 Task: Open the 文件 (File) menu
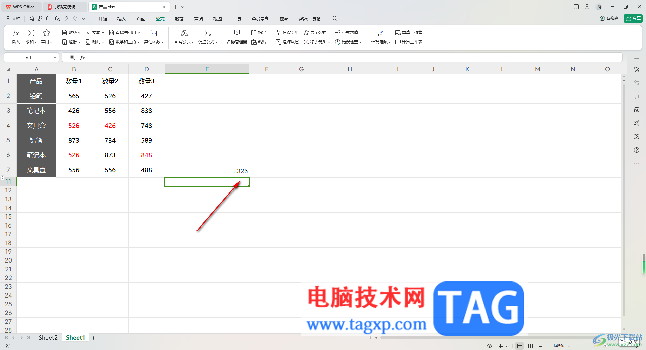[x=13, y=19]
